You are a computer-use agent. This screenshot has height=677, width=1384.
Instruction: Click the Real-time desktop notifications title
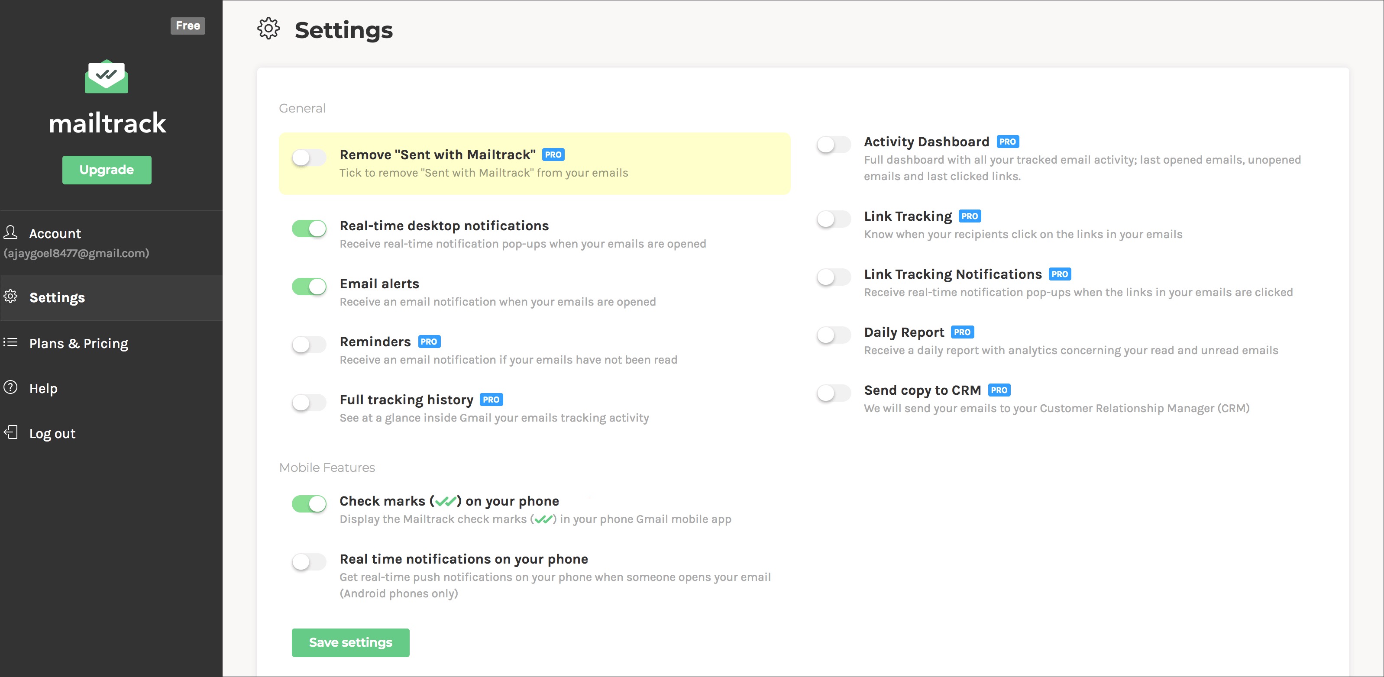[x=444, y=226]
